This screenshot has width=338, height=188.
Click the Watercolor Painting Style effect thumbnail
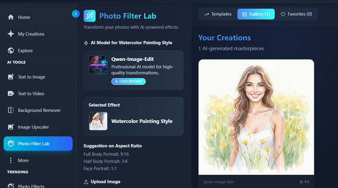click(98, 121)
